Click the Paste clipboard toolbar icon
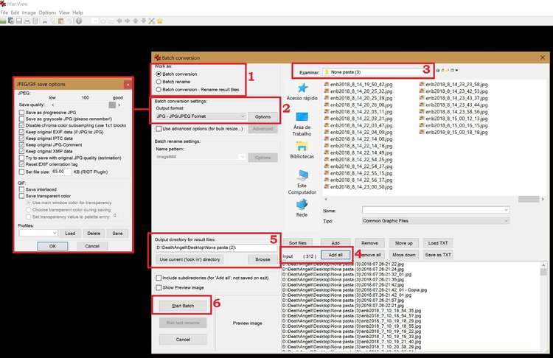The image size is (553, 358). [60, 21]
